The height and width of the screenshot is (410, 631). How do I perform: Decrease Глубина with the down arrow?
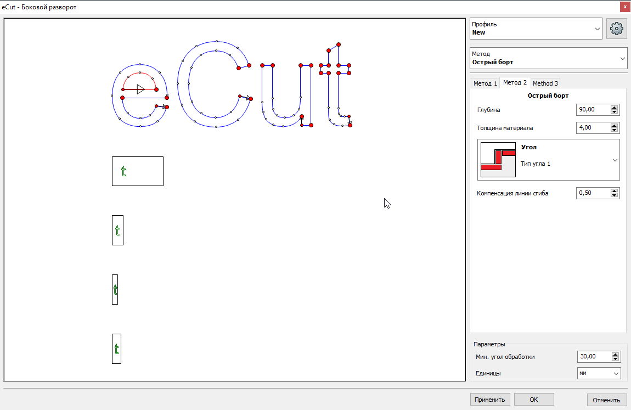pyautogui.click(x=614, y=112)
